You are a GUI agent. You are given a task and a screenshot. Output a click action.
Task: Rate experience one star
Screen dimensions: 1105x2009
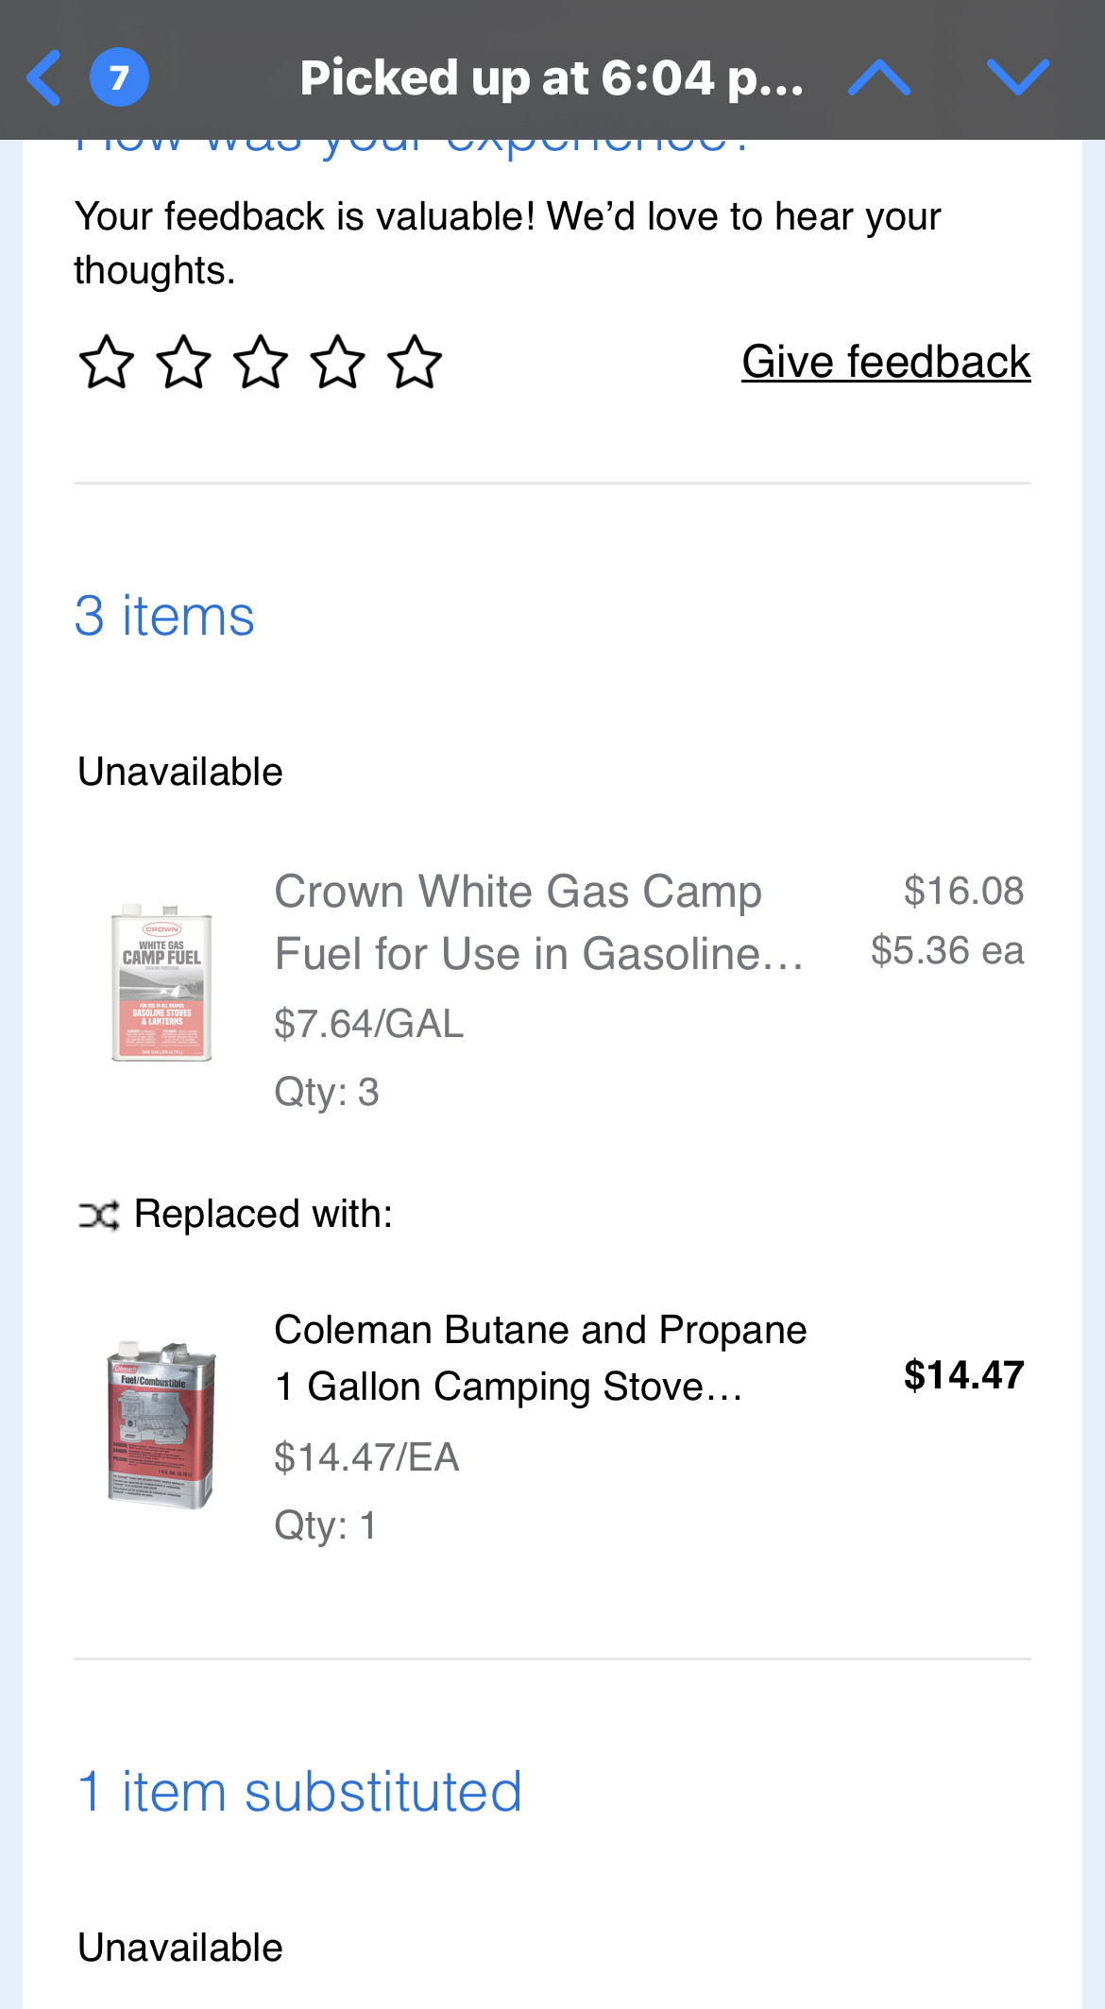(106, 363)
